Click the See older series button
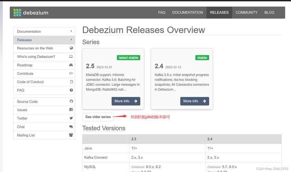The height and width of the screenshot is (172, 291). point(98,117)
